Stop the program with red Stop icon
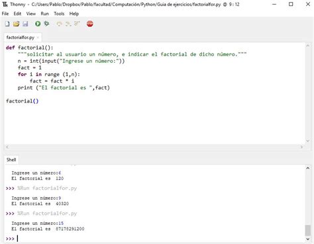Image resolution: width=314 pixels, height=244 pixels. [90, 24]
